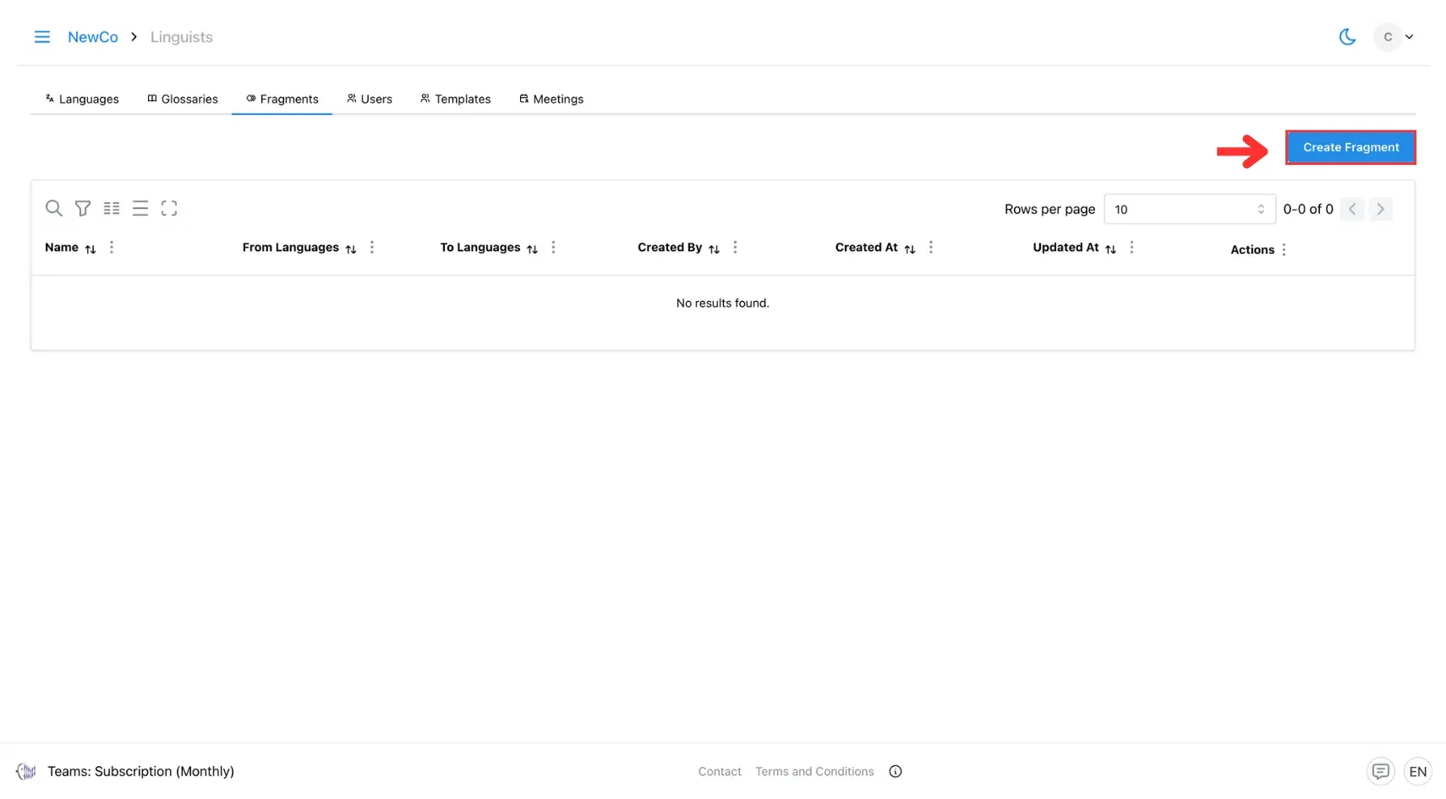This screenshot has width=1446, height=799.
Task: Sort by Created At column
Action: [x=910, y=249]
